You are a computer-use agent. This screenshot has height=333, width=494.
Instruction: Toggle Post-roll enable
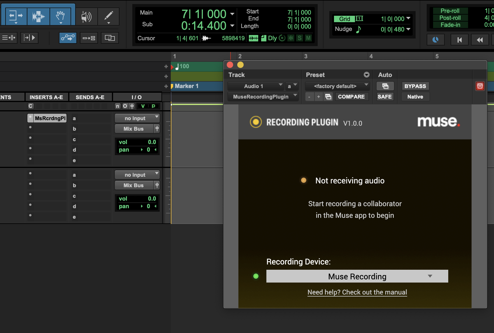click(450, 18)
